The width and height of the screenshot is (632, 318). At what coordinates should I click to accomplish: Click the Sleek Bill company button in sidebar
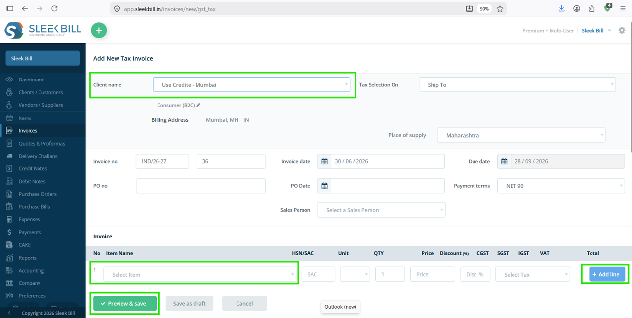pos(42,58)
